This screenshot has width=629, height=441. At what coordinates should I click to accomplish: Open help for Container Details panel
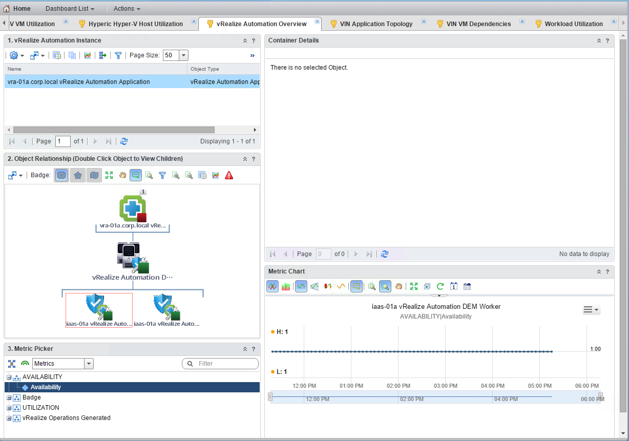[607, 40]
